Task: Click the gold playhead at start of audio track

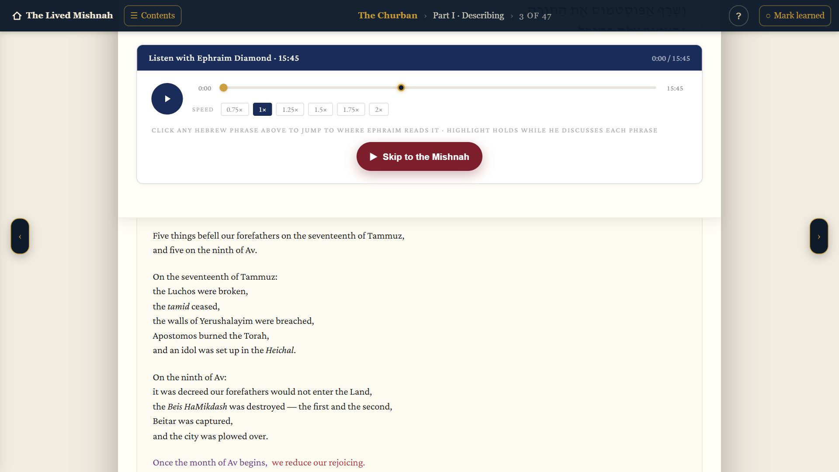Action: click(x=223, y=88)
